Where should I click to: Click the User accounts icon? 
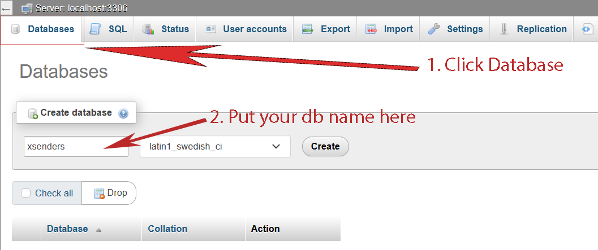210,29
